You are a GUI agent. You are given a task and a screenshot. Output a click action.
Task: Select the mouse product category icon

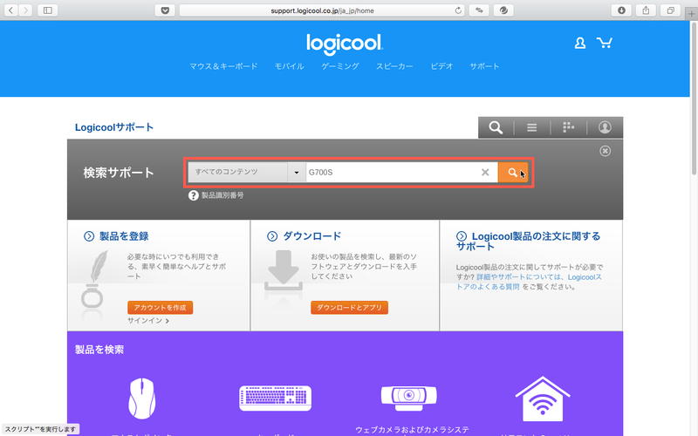click(142, 399)
